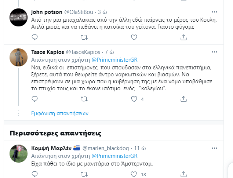Click Εμφάνιση απαντήσεων link
The image size is (233, 178).
[x=55, y=113]
